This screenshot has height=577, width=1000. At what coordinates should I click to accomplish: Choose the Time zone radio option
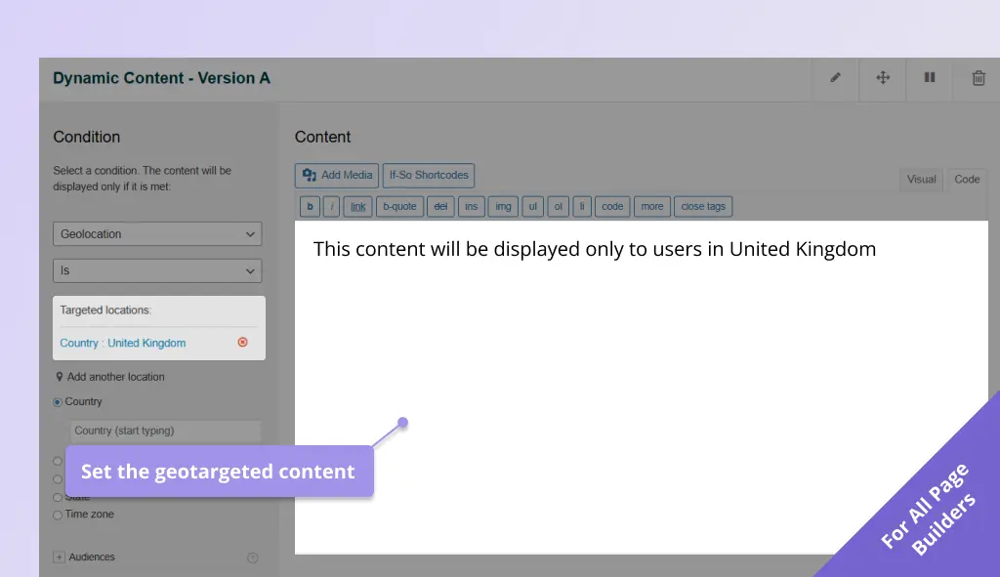pos(58,515)
